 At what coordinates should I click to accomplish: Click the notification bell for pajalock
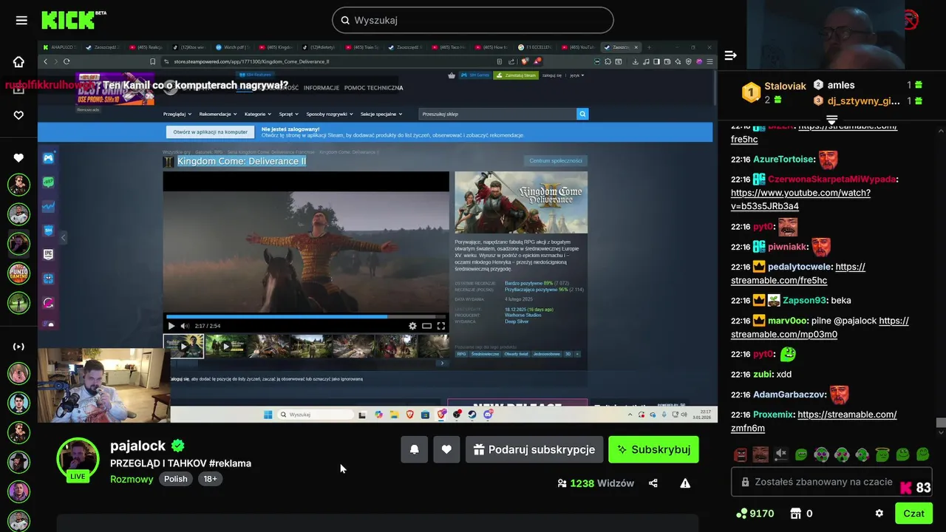[x=415, y=449]
